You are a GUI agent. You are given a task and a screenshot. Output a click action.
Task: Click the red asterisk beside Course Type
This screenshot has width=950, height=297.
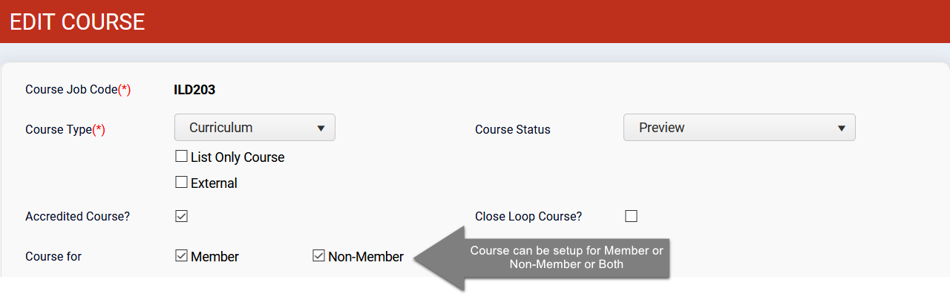pos(99,129)
